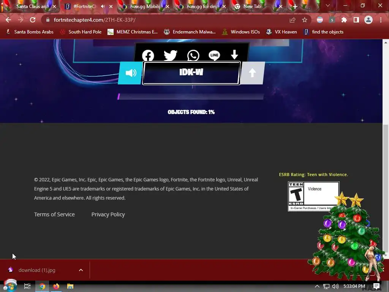Open the Extensions puzzle icon
This screenshot has width=389, height=292.
tap(344, 20)
